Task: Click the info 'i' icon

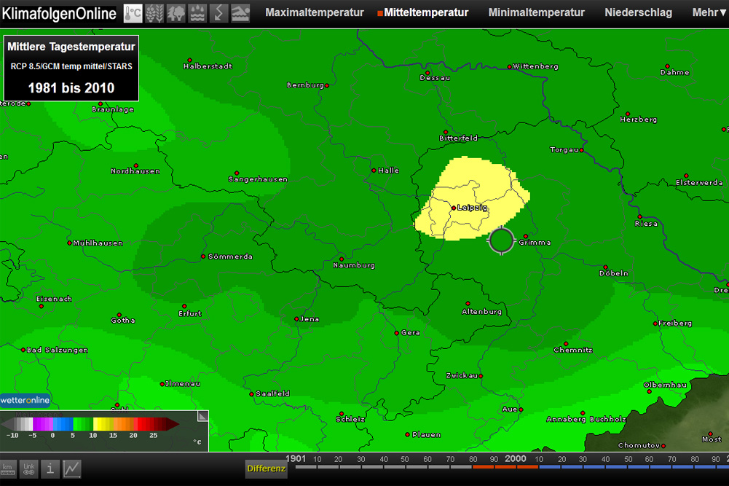Action: point(50,469)
